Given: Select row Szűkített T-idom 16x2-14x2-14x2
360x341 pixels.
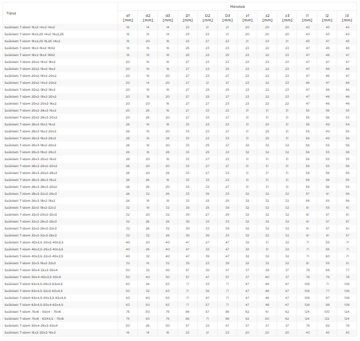Looking at the screenshot, I should [x=180, y=27].
